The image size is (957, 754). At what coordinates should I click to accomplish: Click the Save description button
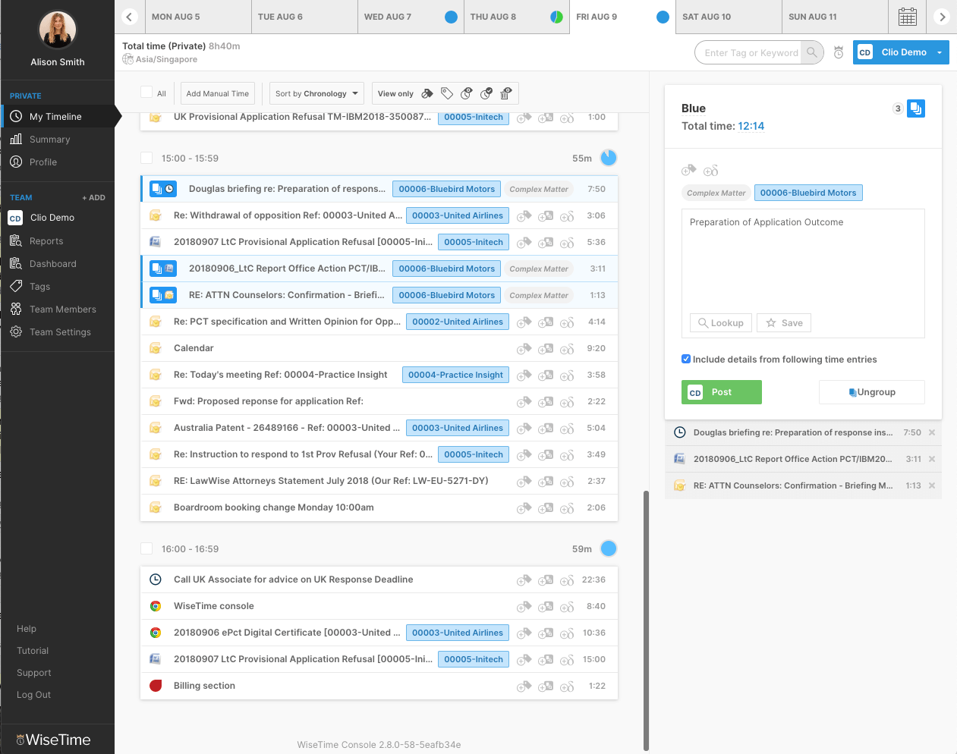785,323
